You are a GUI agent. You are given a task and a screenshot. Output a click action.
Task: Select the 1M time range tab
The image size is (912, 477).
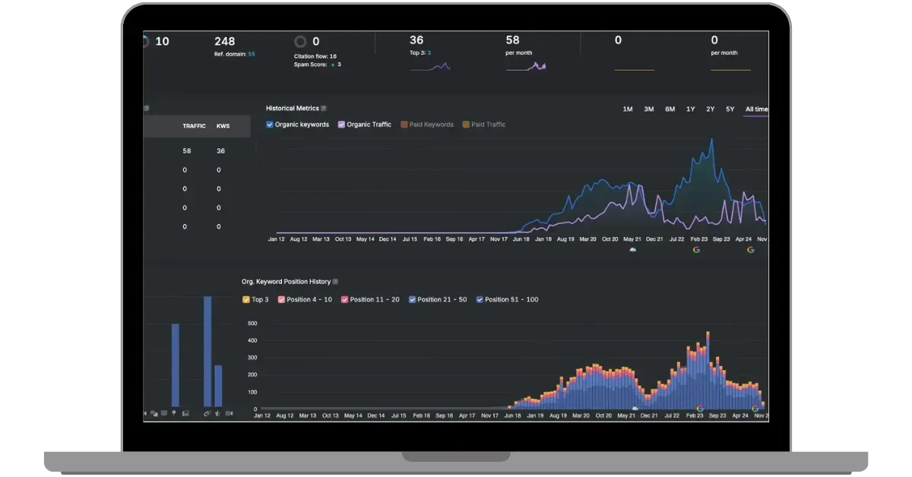pyautogui.click(x=628, y=109)
